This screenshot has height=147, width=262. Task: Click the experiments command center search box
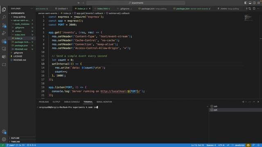point(136,3)
